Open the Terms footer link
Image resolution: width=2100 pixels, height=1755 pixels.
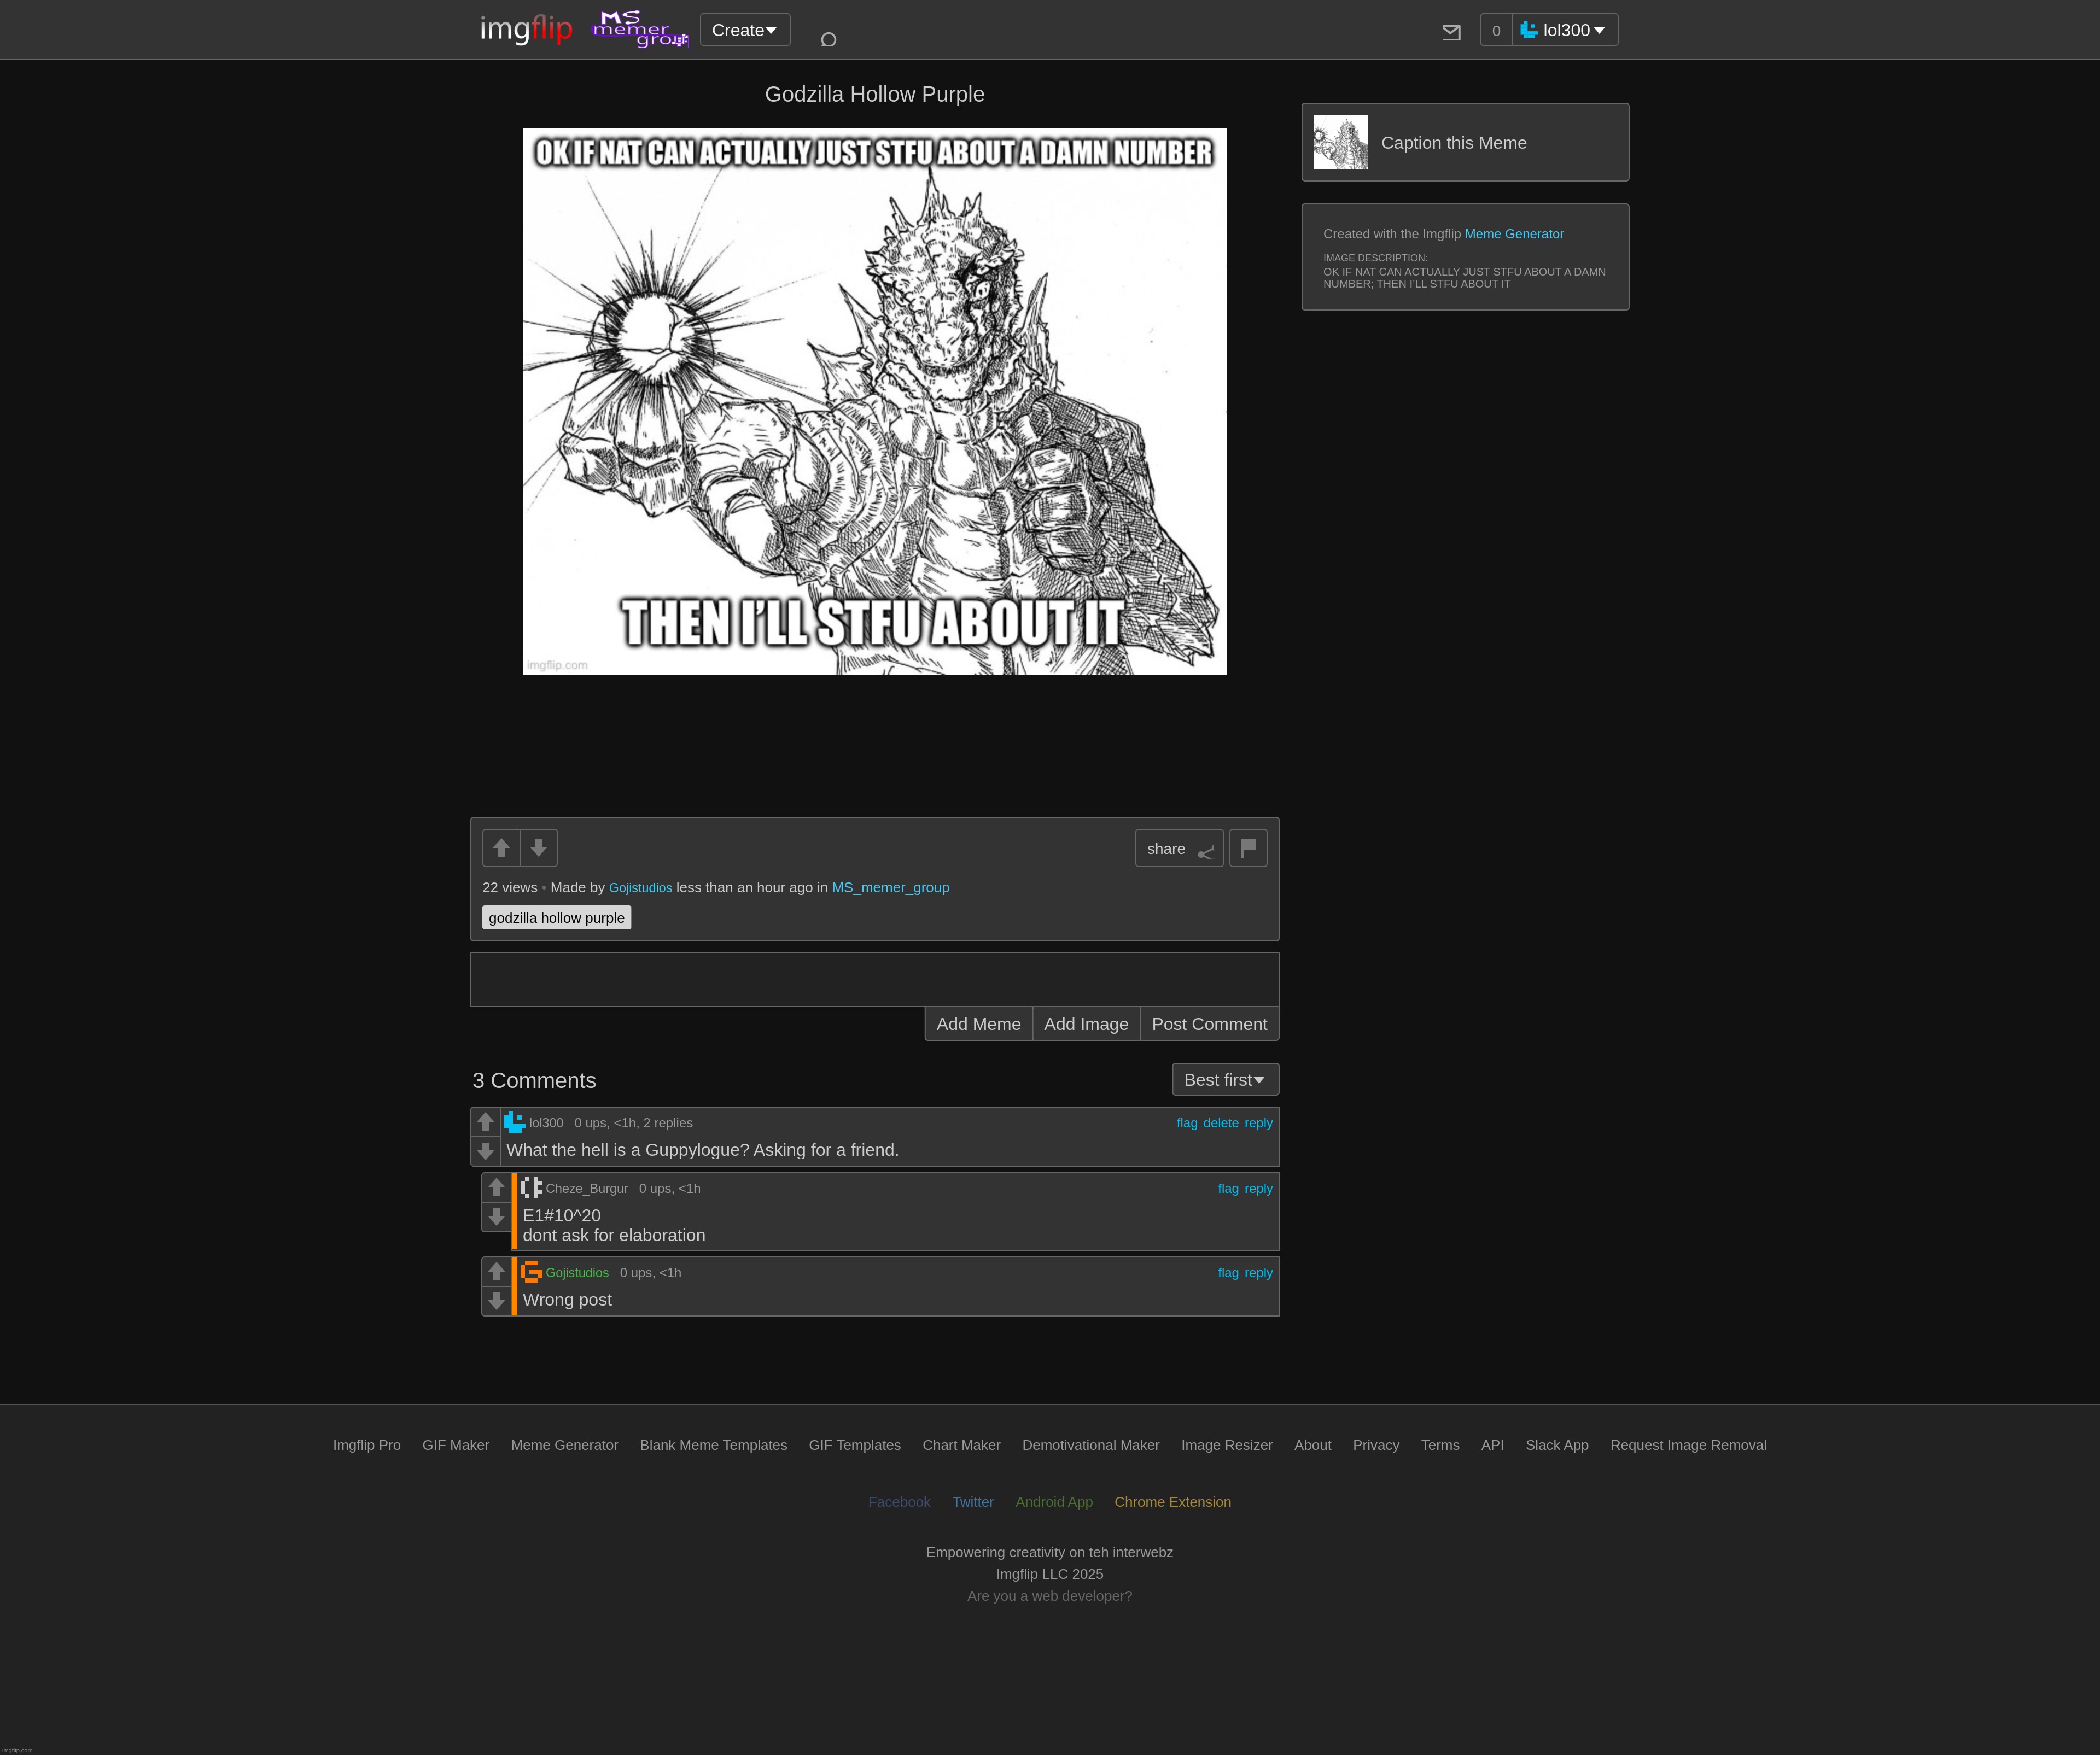pos(1440,1445)
